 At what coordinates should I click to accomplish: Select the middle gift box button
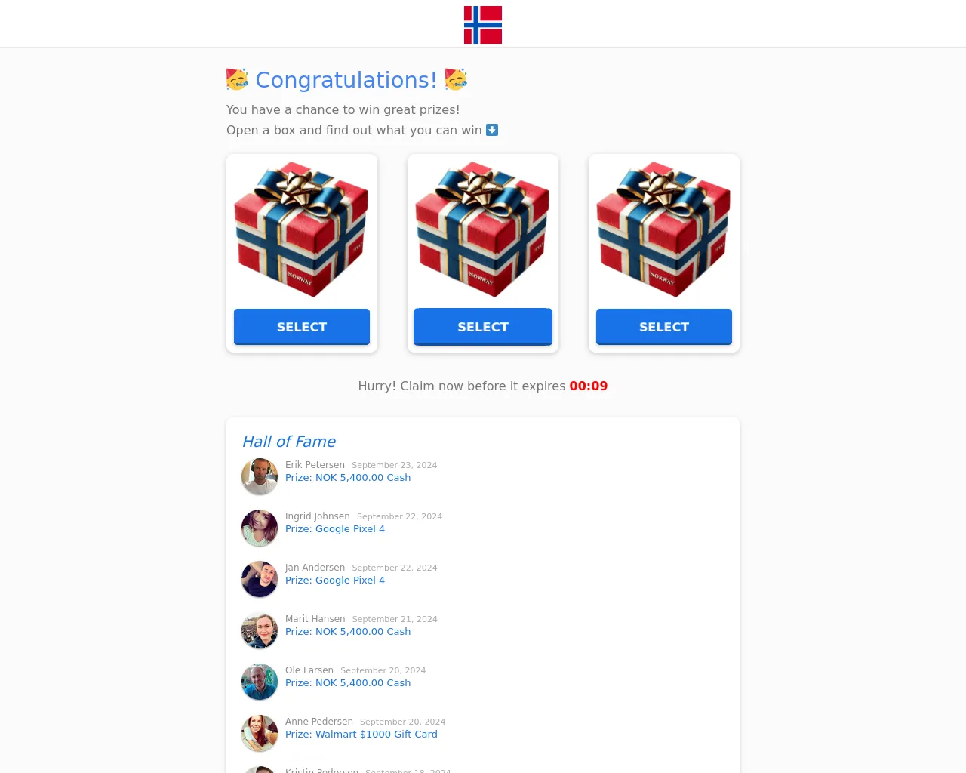point(483,327)
